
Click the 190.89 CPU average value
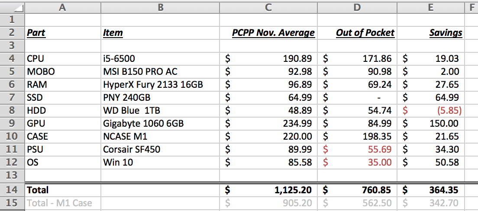point(297,58)
